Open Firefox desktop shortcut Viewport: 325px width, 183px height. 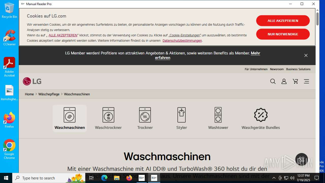pos(9,120)
